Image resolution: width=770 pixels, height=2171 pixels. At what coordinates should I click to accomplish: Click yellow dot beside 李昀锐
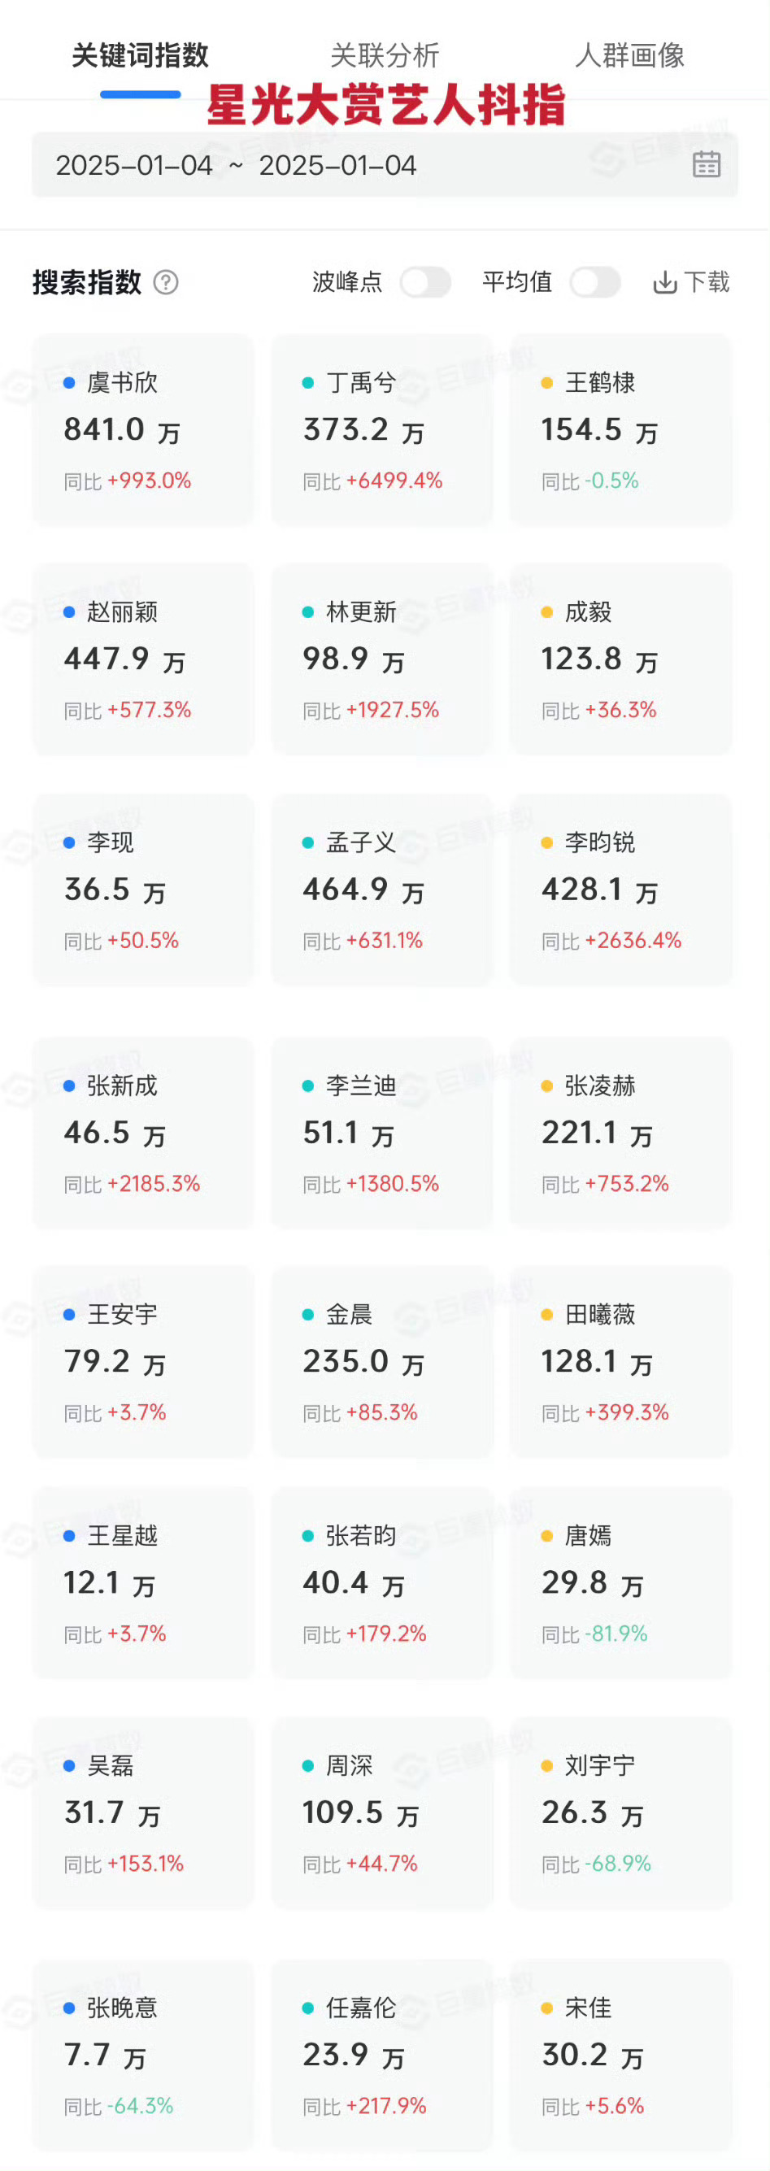tap(546, 842)
